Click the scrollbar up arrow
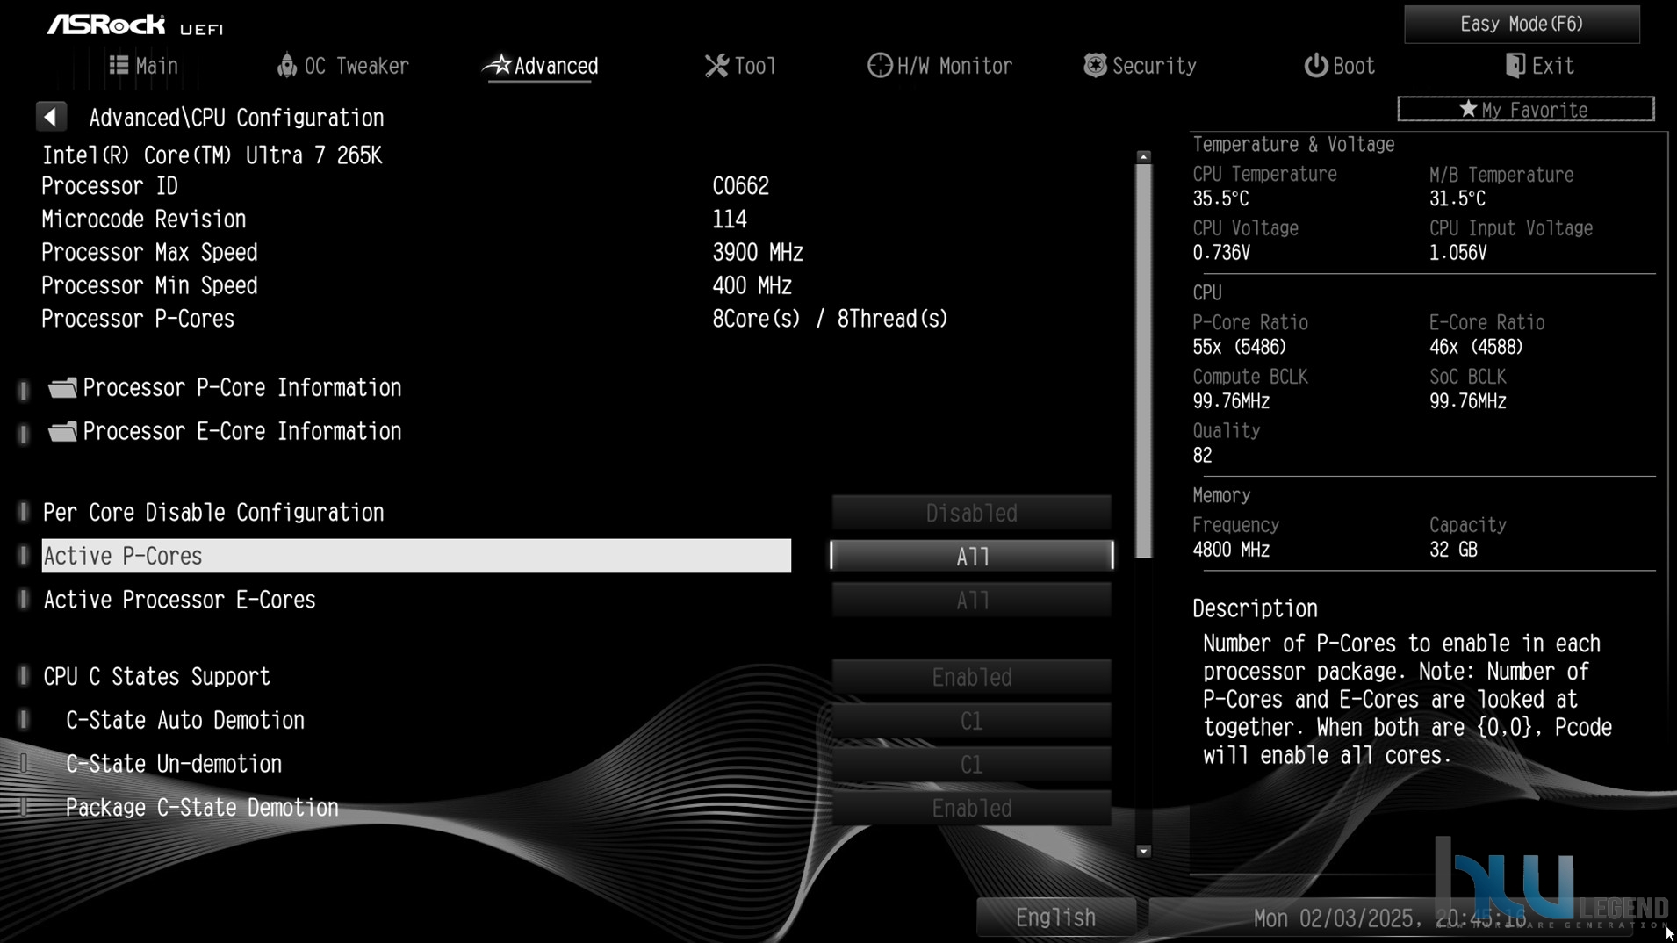This screenshot has height=943, width=1677. [x=1143, y=156]
